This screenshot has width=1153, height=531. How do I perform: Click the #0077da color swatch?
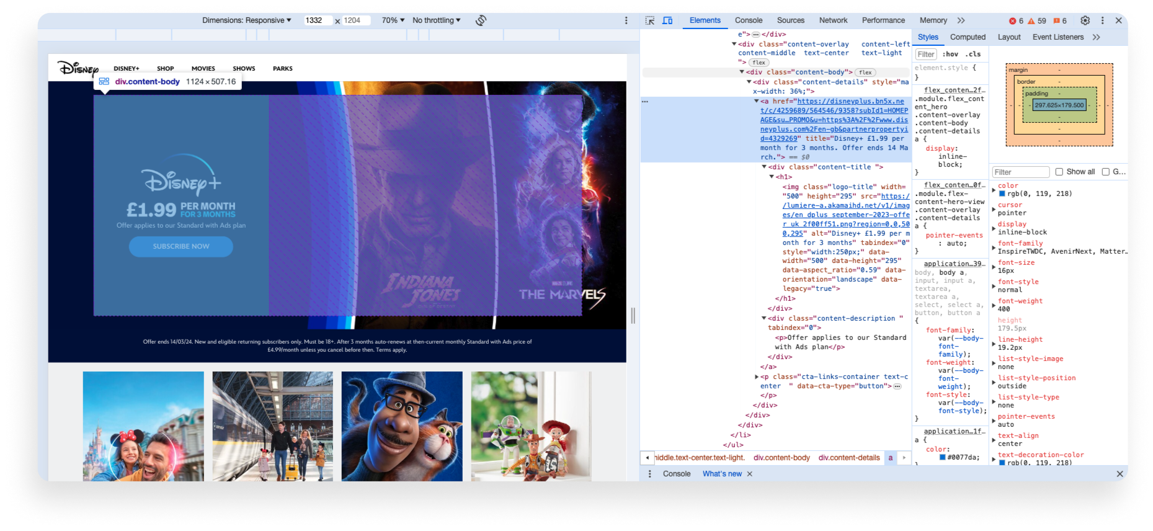pos(943,457)
